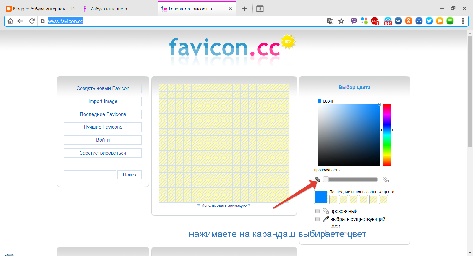Open the orange chat bubble extension
The image size is (473, 256).
[x=440, y=21]
